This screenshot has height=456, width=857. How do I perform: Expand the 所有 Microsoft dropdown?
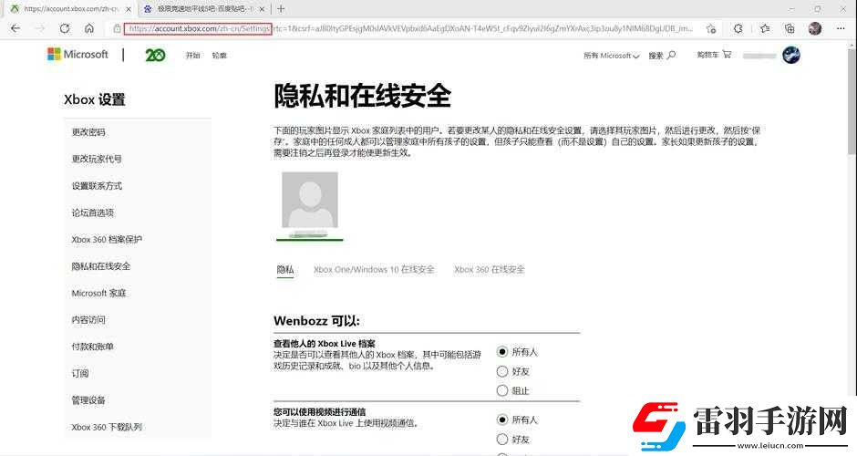pos(612,56)
